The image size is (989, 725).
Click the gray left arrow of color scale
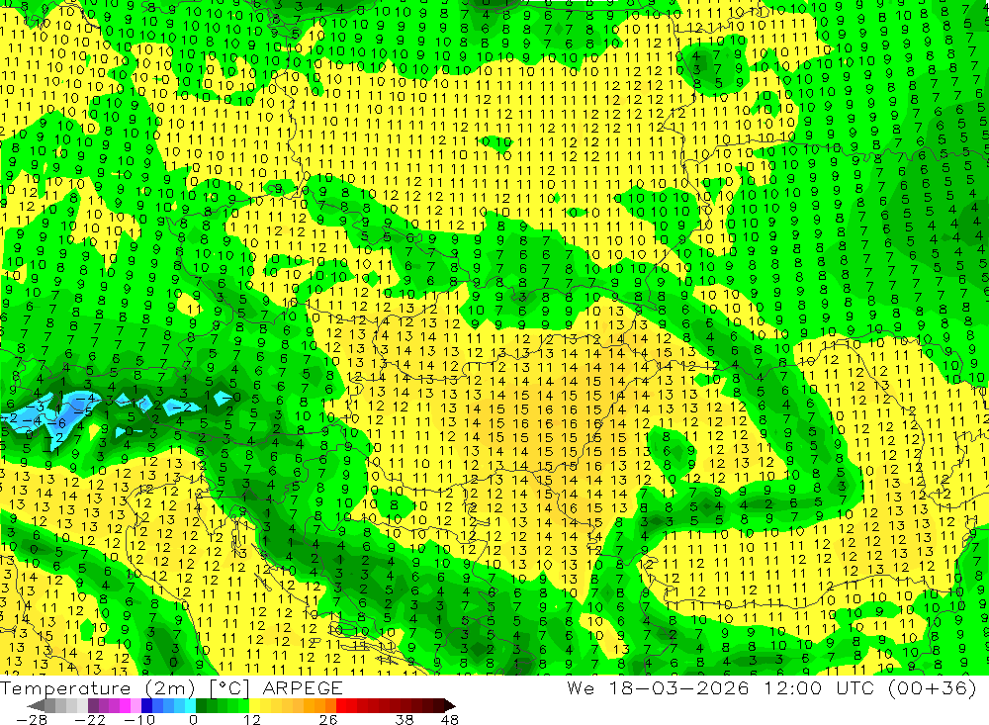point(37,705)
